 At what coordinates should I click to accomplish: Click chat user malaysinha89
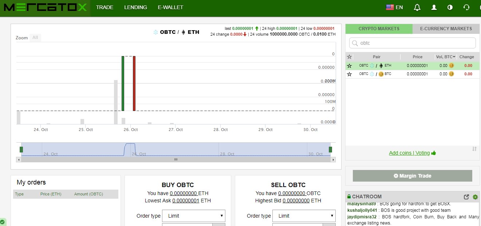tap(362, 204)
